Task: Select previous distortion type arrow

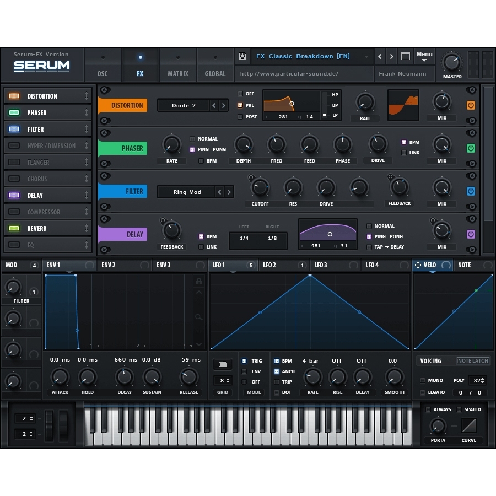Action: pyautogui.click(x=214, y=105)
